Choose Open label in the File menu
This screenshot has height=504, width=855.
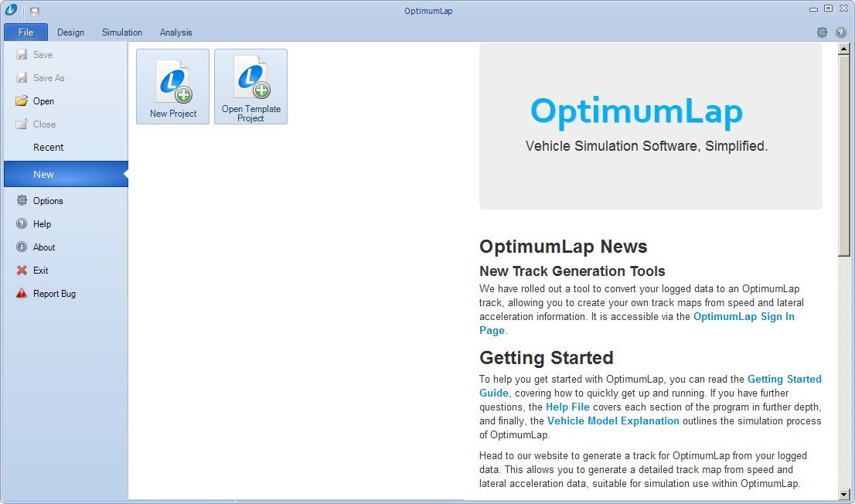pos(43,101)
